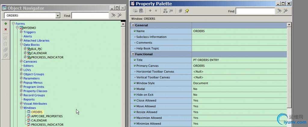
Task: Click the Add Property plus icon in Property Palette
Action: point(150,11)
